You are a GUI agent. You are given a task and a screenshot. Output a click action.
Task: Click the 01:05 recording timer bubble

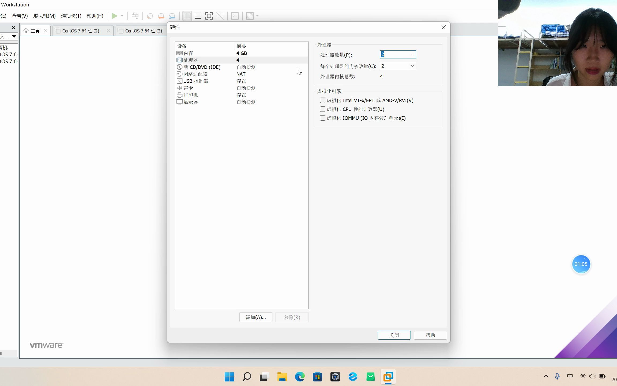coord(581,264)
